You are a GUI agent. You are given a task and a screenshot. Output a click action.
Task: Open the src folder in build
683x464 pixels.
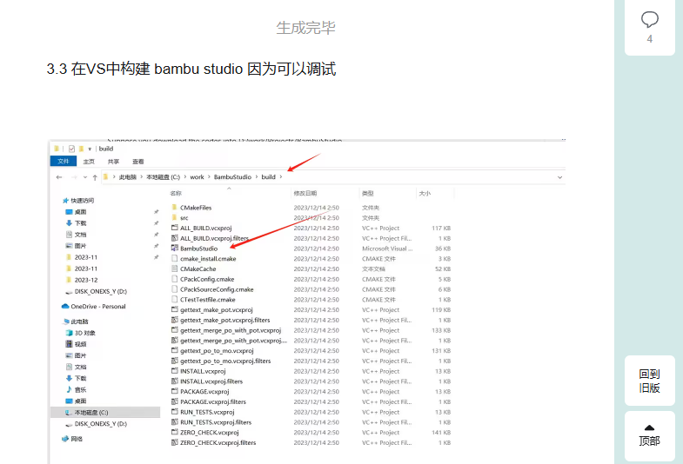pos(184,218)
